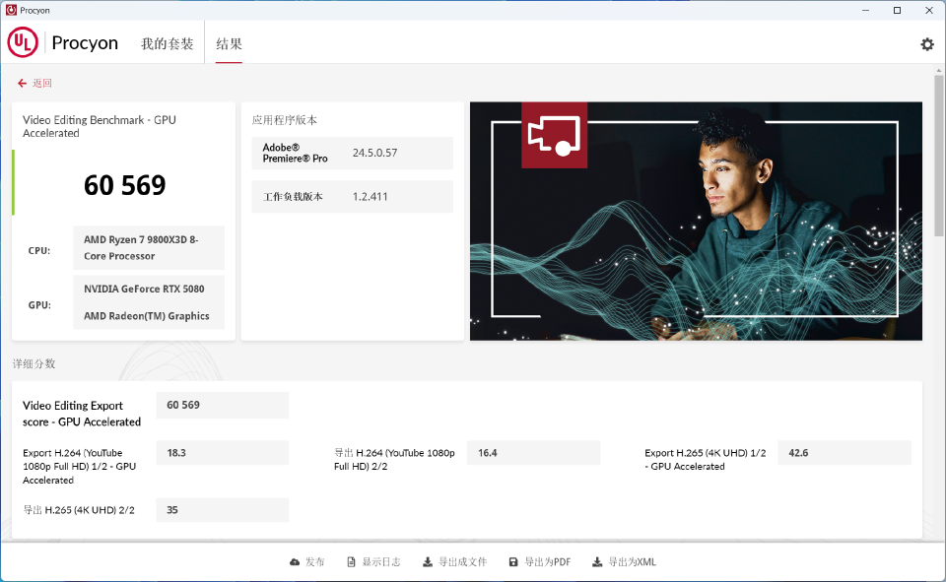Close the Procyon window

929,10
